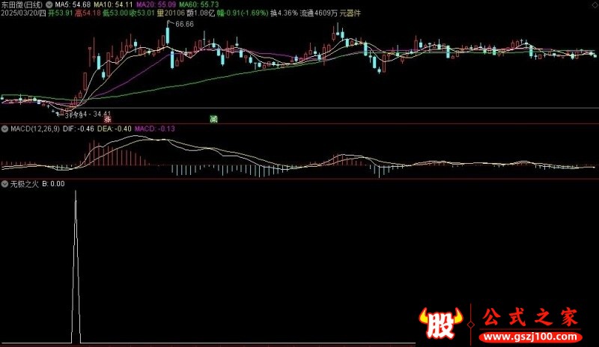Click the sector label 元器件

[x=350, y=13]
